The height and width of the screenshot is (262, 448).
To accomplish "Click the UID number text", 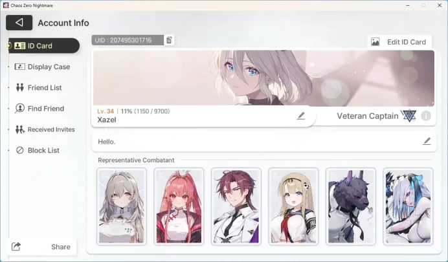I will pyautogui.click(x=123, y=40).
